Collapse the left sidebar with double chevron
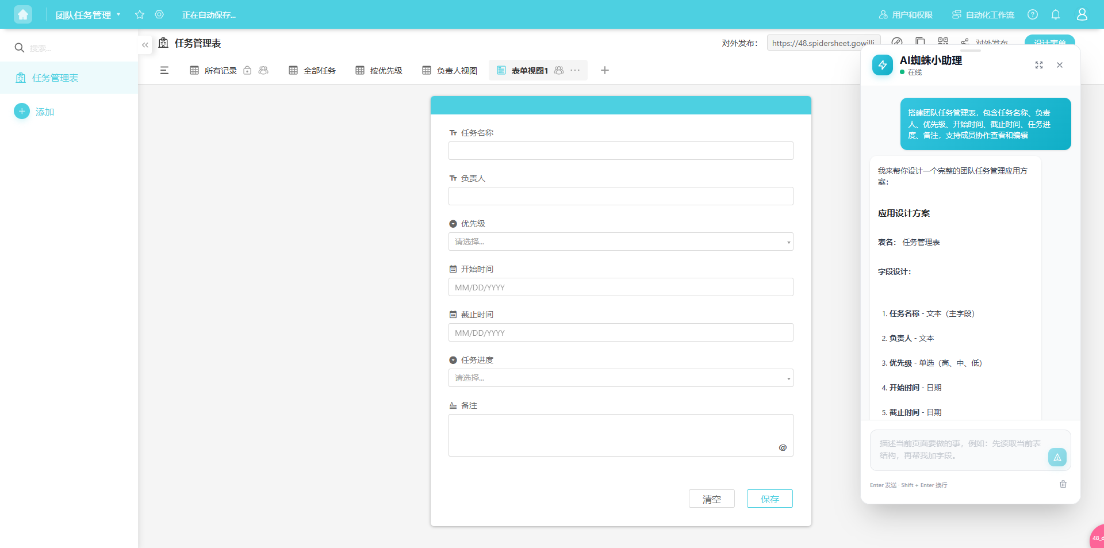This screenshot has width=1104, height=548. tap(145, 45)
